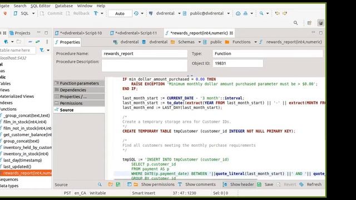Click the save to file green icon
Screen dimensions: 356x200
pos(118,184)
